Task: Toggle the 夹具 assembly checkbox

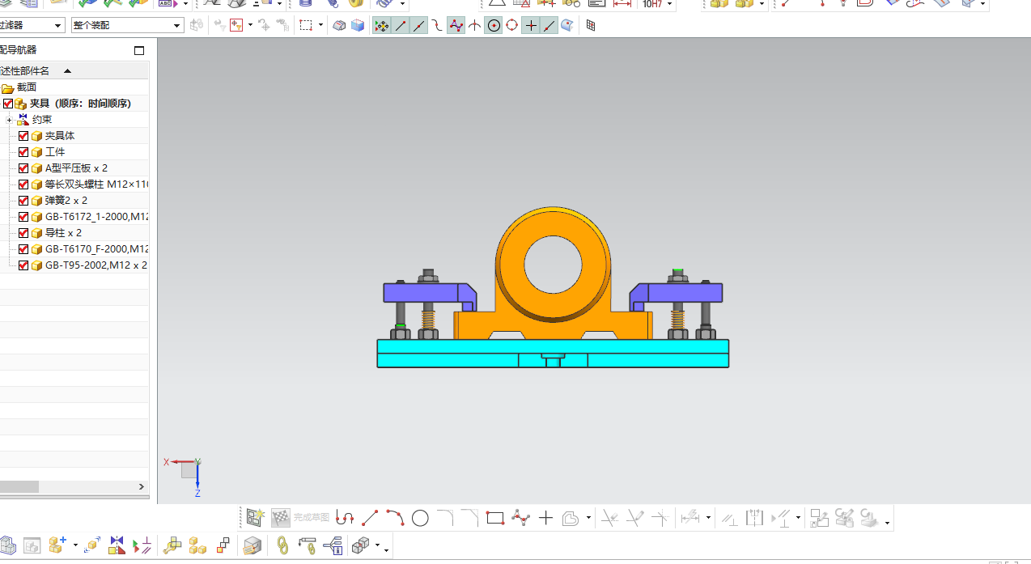Action: (8, 104)
